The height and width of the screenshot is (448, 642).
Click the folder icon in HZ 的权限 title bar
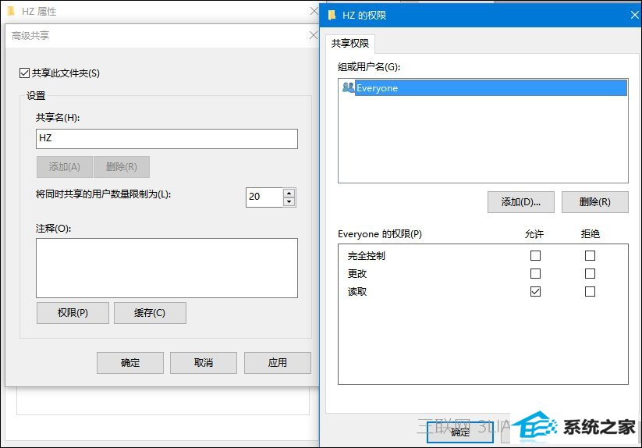click(332, 15)
